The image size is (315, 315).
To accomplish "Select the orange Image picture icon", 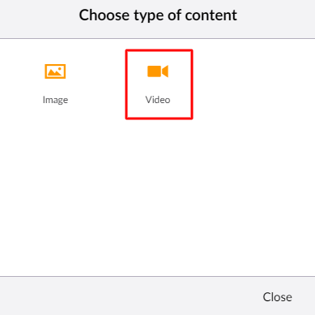I will click(55, 71).
